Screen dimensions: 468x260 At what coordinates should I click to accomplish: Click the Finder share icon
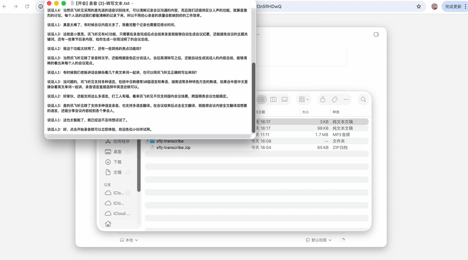323,99
